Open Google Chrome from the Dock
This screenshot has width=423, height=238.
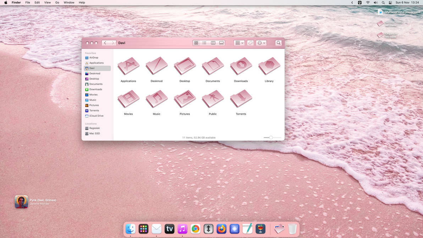(195, 229)
